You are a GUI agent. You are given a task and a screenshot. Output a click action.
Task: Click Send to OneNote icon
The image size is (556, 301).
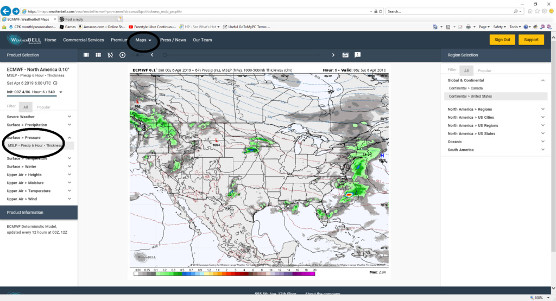(x=542, y=27)
